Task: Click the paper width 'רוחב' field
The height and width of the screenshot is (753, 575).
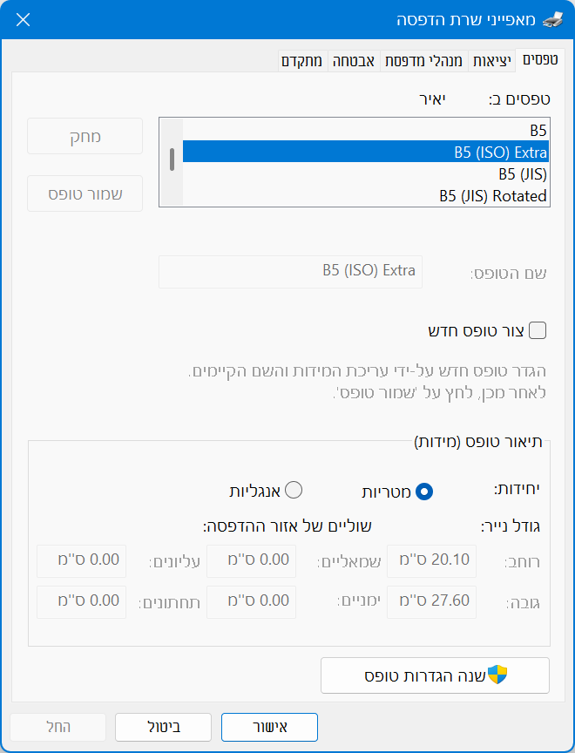Action: 431,560
